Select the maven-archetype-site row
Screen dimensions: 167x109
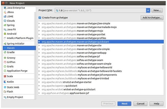pos(101,45)
